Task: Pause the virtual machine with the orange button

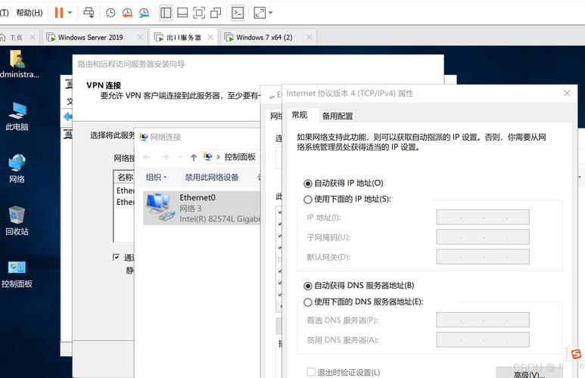Action: [x=59, y=13]
